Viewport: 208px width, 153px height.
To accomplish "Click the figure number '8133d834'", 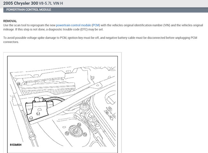I will [16, 145].
